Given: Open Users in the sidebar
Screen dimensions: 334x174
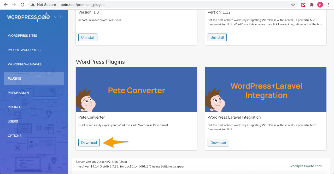Looking at the screenshot, I should pyautogui.click(x=13, y=121).
